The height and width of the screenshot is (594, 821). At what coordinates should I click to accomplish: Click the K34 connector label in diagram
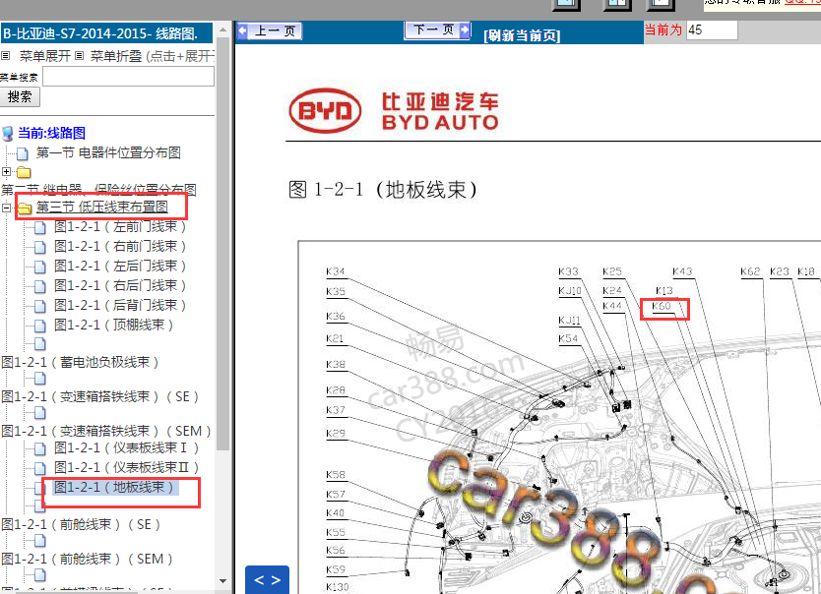(335, 271)
